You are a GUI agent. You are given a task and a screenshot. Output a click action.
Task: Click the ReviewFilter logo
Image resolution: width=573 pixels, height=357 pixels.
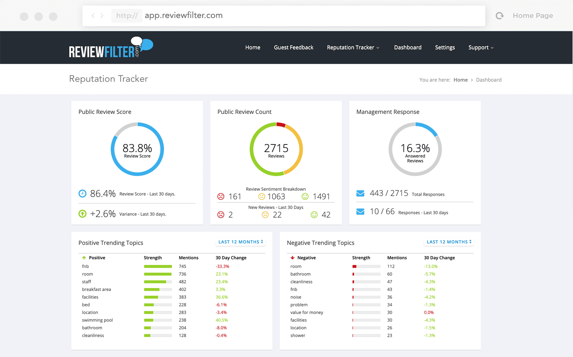(110, 48)
